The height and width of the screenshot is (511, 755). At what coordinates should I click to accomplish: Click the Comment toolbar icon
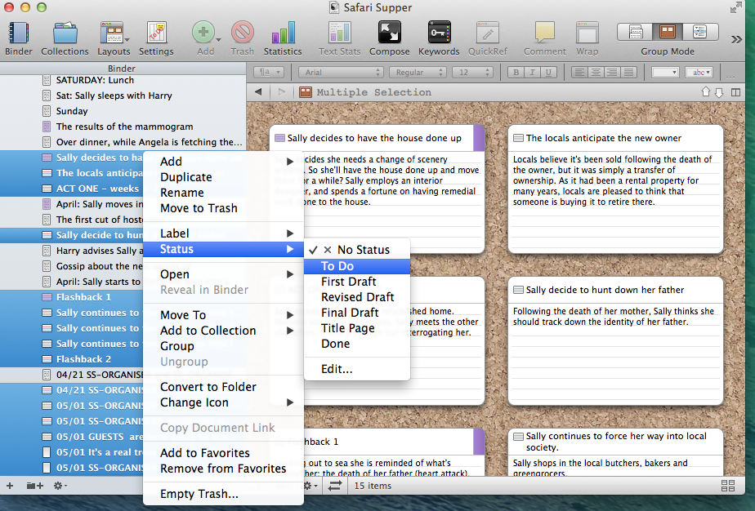coord(544,38)
